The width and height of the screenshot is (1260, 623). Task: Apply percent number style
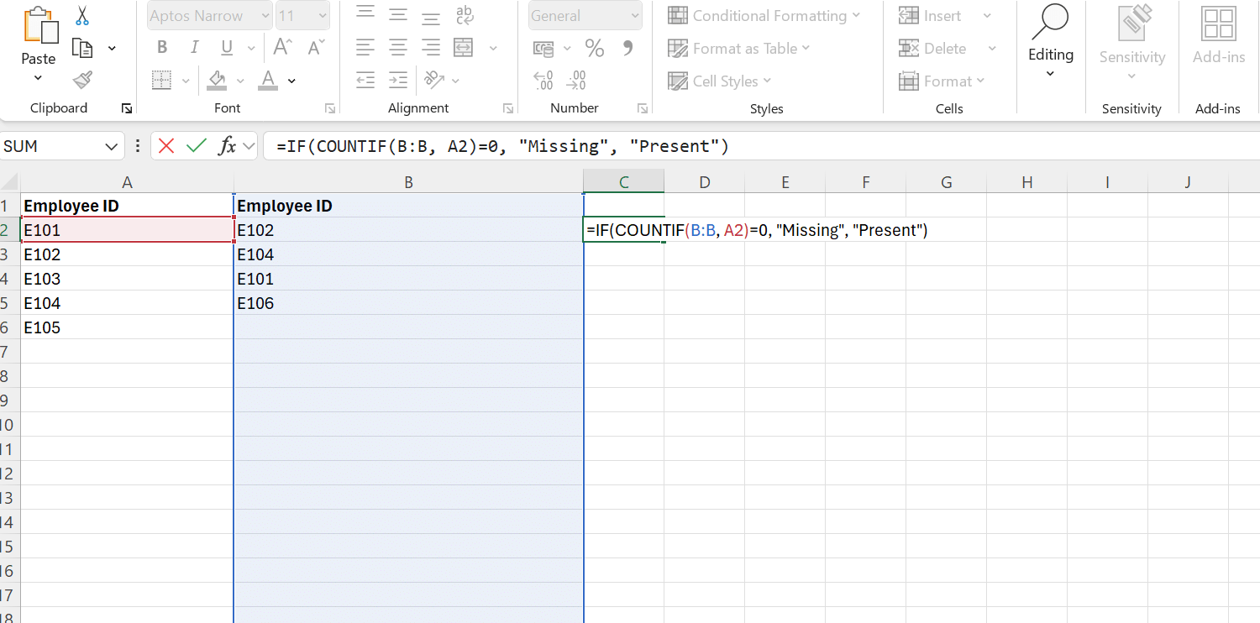click(x=595, y=48)
